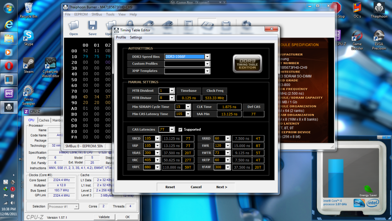Open the Tools menu
The width and height of the screenshot is (392, 221).
coord(110,15)
